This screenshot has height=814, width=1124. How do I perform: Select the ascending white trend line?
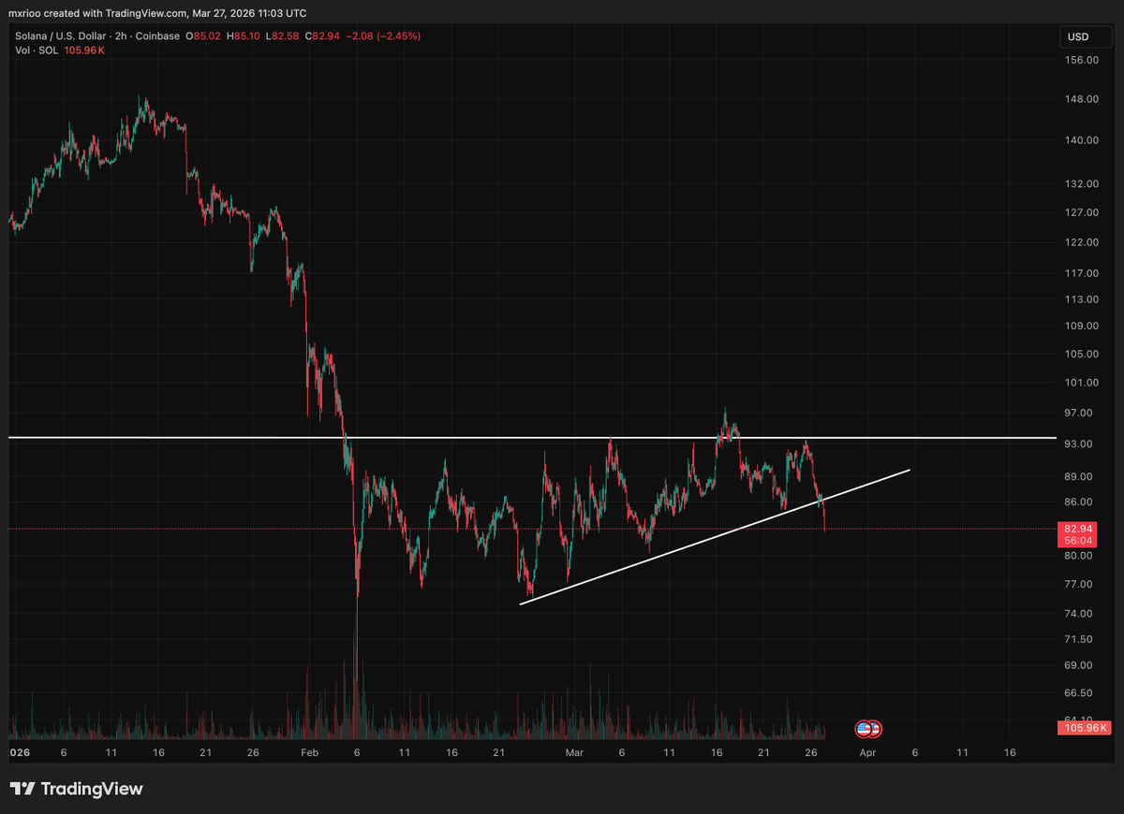[715, 537]
